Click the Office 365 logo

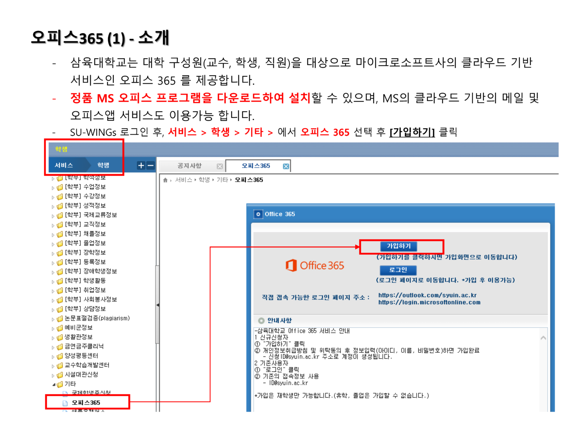tap(316, 265)
